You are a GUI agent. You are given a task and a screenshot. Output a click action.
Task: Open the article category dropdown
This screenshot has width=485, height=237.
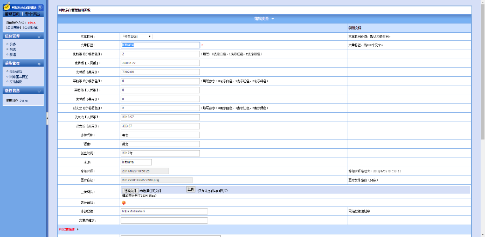point(136,37)
